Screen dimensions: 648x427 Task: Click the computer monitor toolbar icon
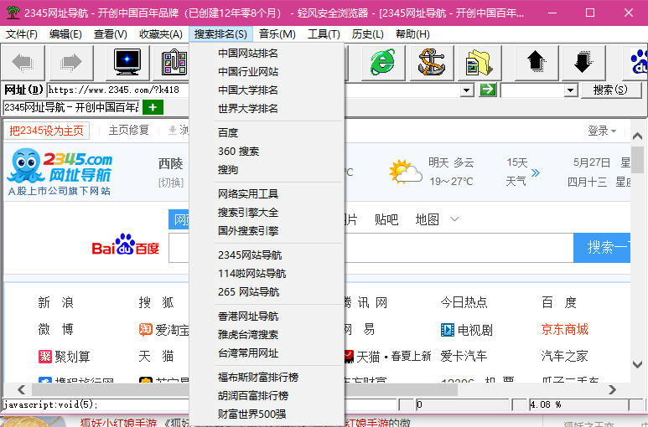click(x=128, y=61)
